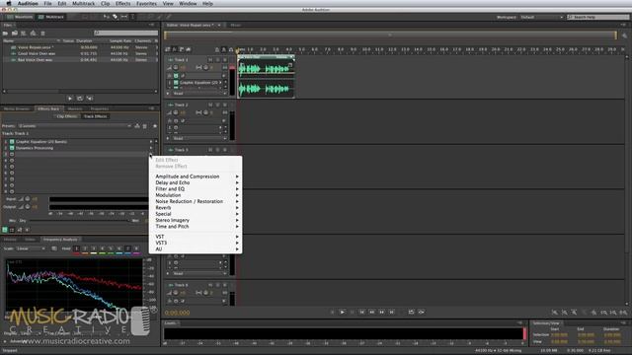
Task: Open the VST3 plug-ins submenu
Action: (x=196, y=243)
